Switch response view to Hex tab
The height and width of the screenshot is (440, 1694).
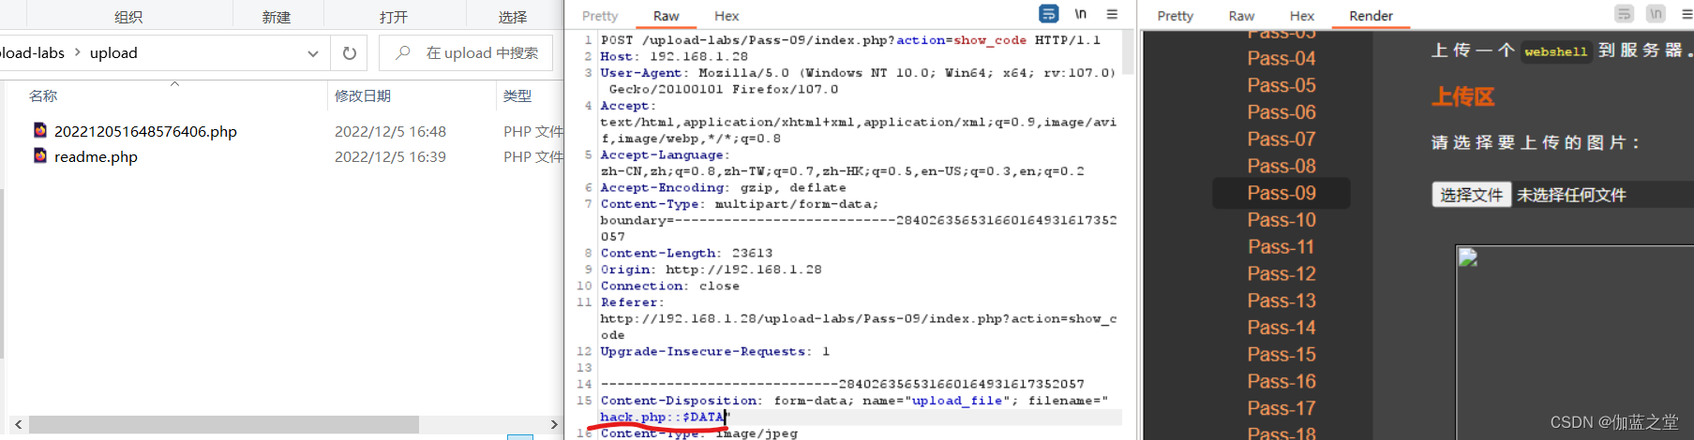pyautogui.click(x=1302, y=16)
